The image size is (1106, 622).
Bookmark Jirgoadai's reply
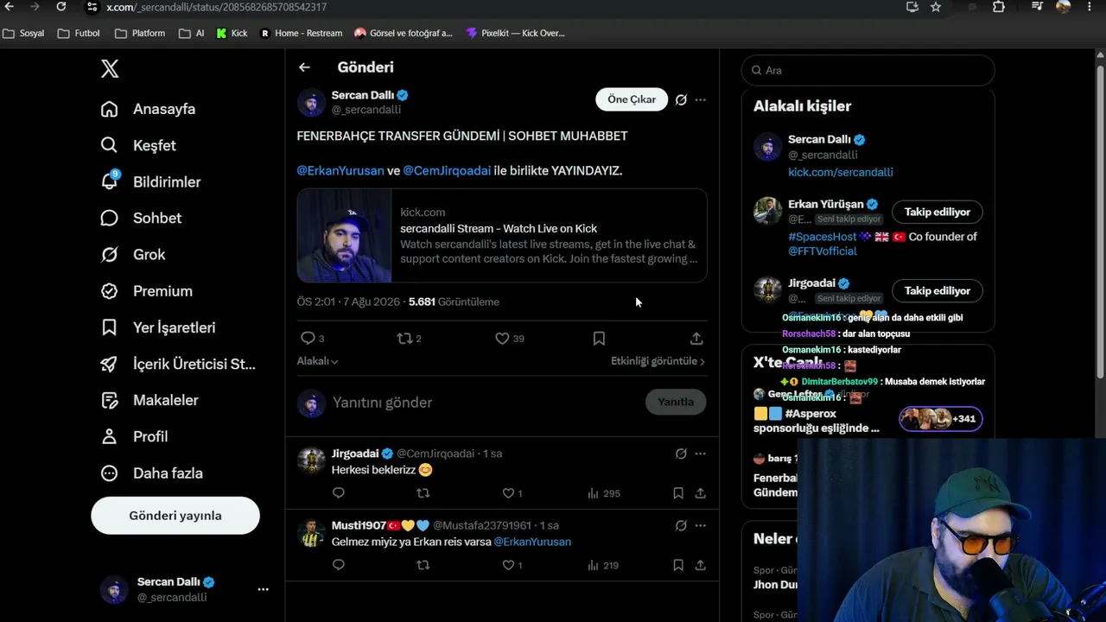pos(678,493)
